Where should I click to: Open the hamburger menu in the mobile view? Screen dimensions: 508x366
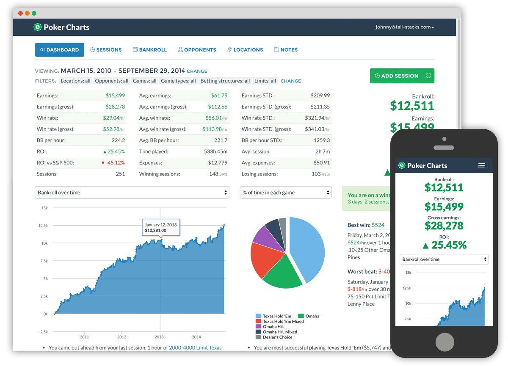click(482, 166)
